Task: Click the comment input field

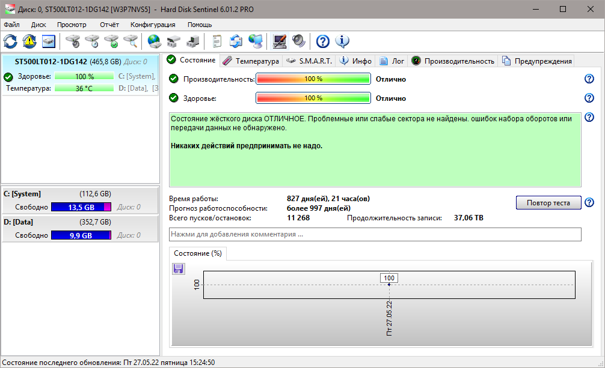Action: (x=375, y=234)
